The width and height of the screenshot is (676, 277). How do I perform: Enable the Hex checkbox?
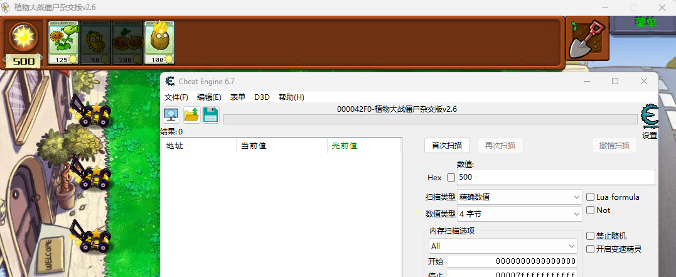pos(451,178)
